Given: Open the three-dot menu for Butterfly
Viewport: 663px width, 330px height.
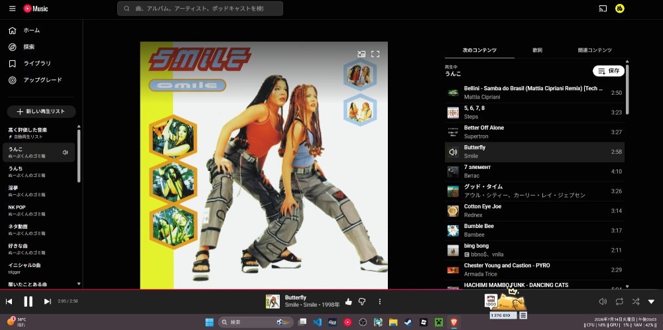Looking at the screenshot, I should tap(380, 302).
